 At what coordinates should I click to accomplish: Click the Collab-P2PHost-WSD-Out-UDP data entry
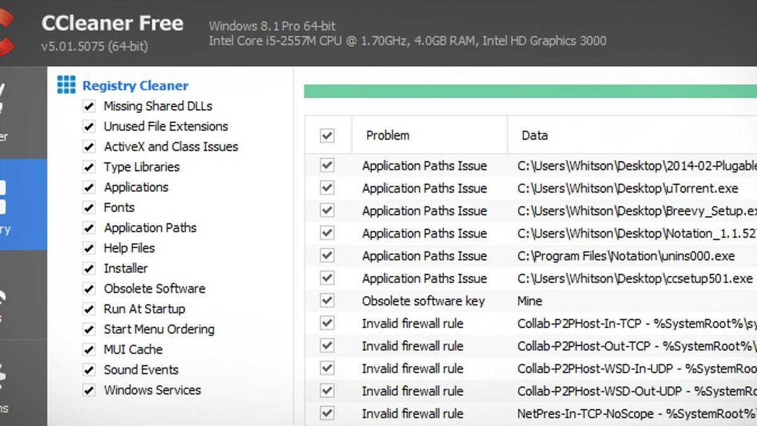pos(637,391)
